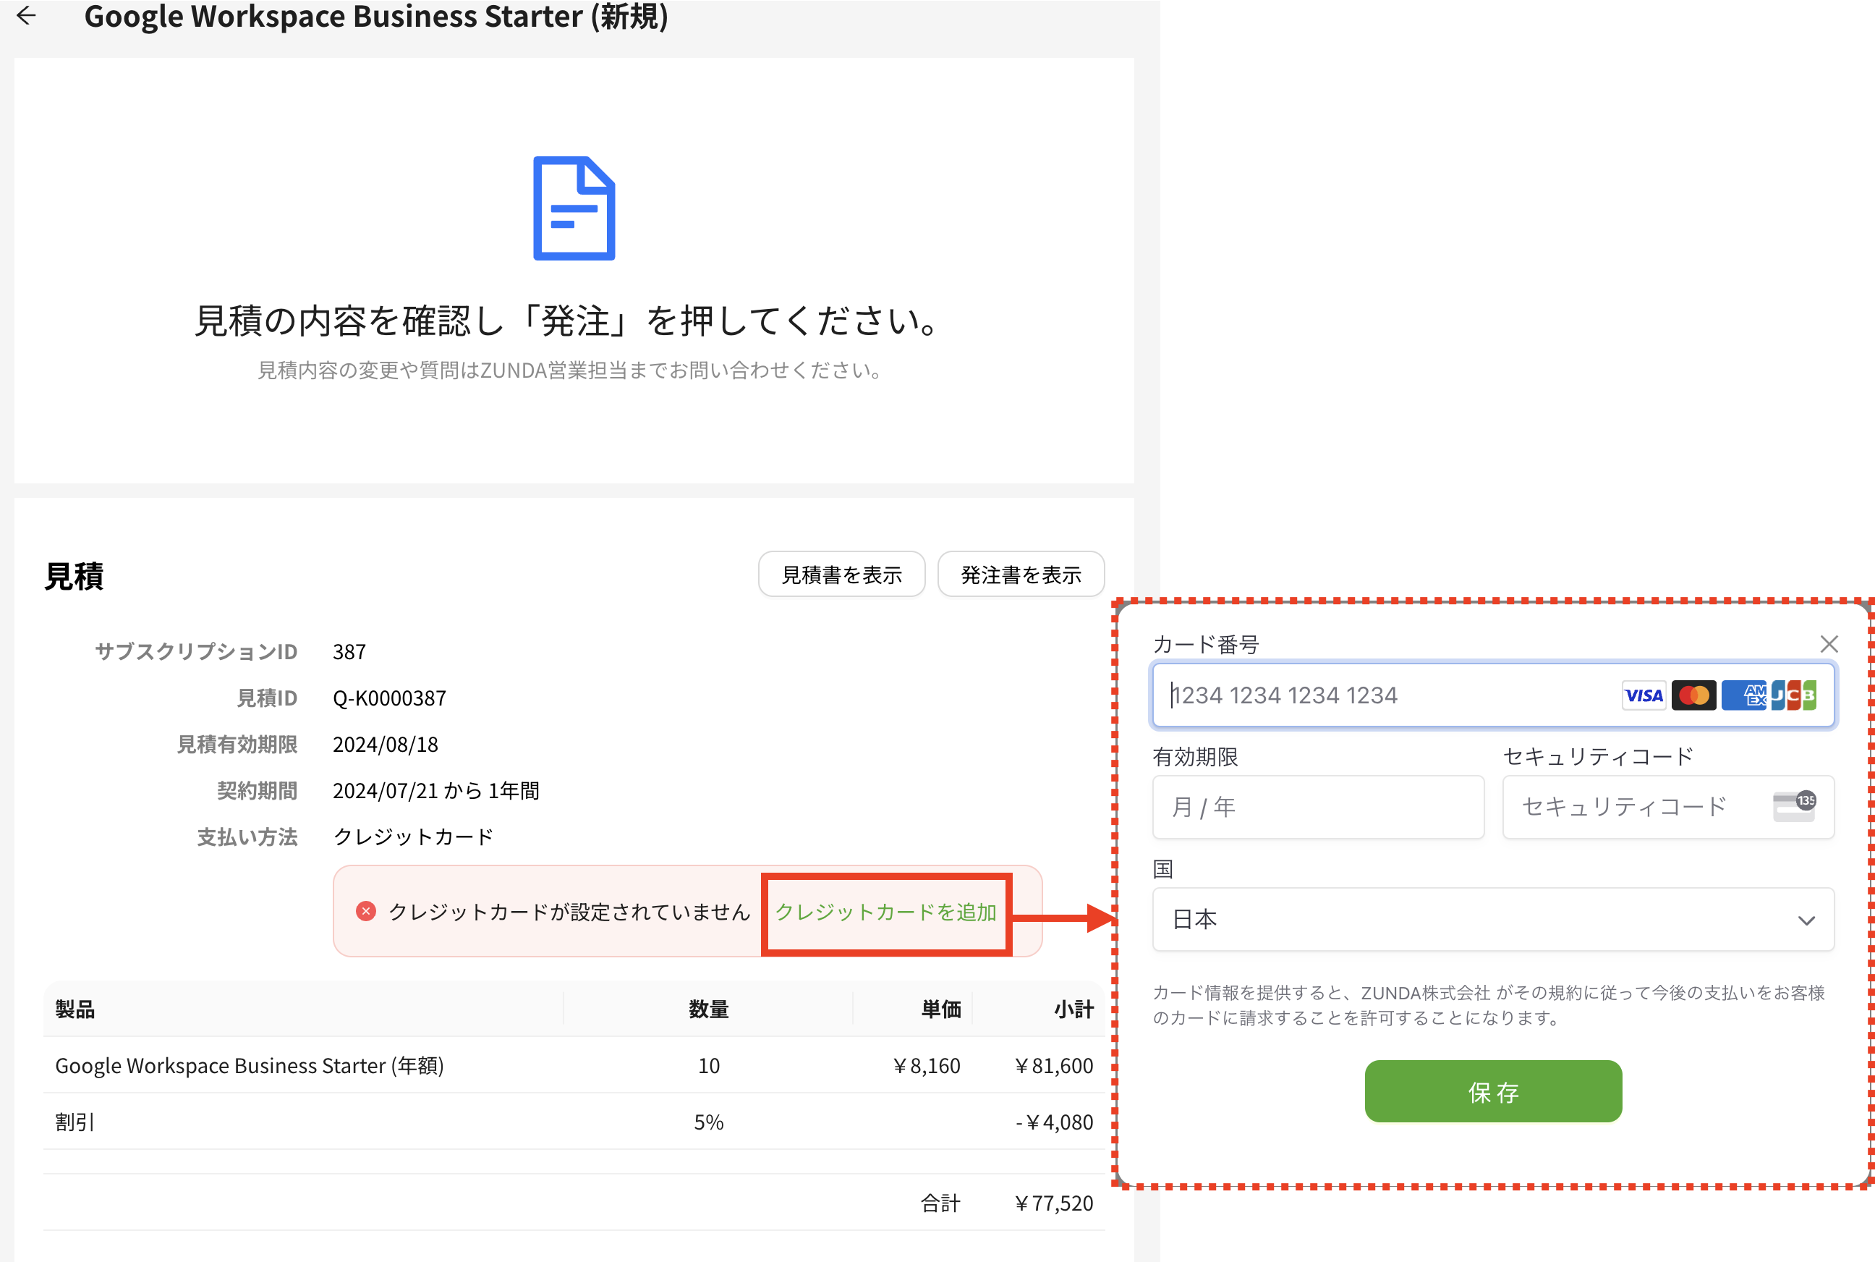This screenshot has height=1262, width=1875.
Task: Focus the セキュリティコード input field
Action: 1668,806
